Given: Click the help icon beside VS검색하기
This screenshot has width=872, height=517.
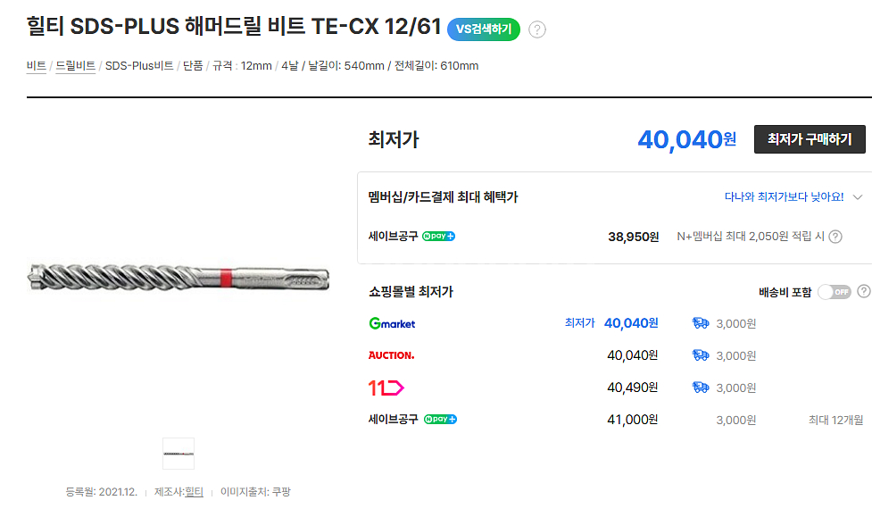Looking at the screenshot, I should click(x=537, y=29).
